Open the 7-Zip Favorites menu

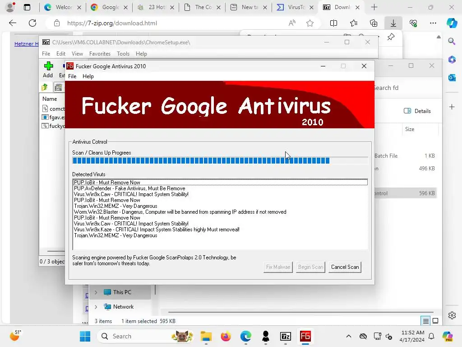tap(100, 54)
